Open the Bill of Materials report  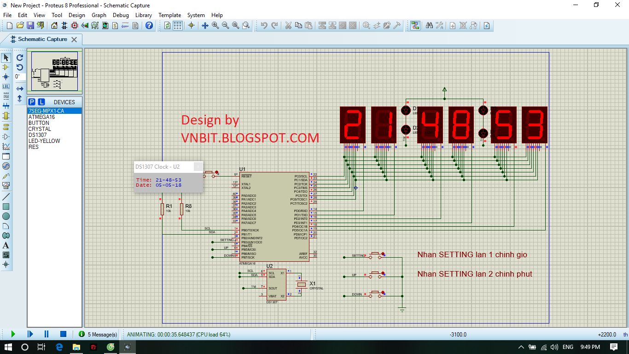point(115,25)
